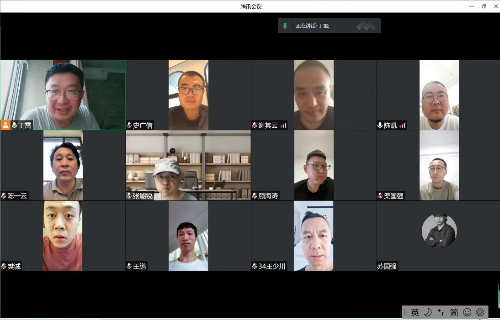Click the network signal bars beside 谢其云
Image resolution: width=500 pixels, height=320 pixels.
click(x=283, y=125)
